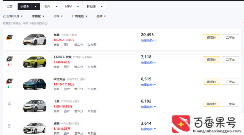
Task: Open the 飞度 model title link
Action: pos(56,101)
